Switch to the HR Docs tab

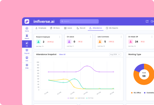coord(55,28)
